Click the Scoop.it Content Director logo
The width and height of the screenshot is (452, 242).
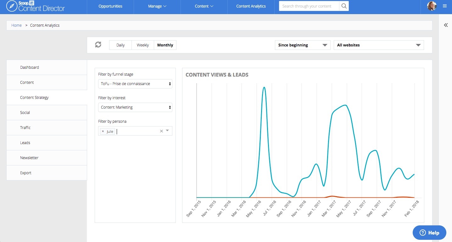point(35,6)
